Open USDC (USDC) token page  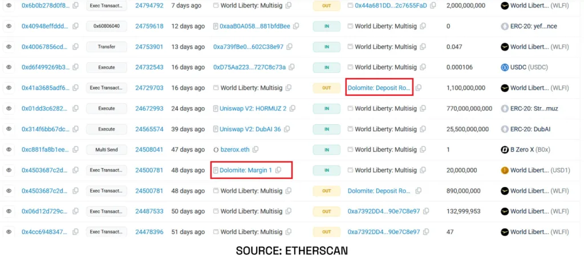529,67
